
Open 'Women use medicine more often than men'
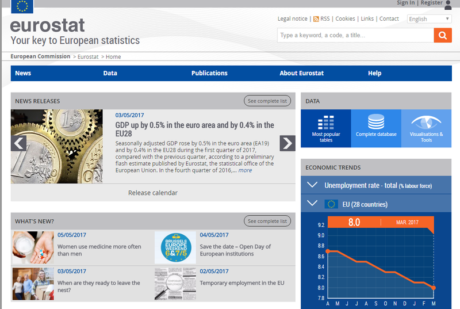tap(99, 250)
